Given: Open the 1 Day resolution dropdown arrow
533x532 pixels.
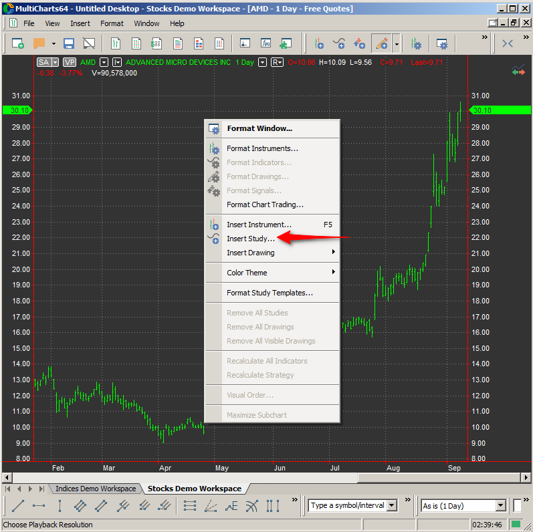Looking at the screenshot, I should (262, 62).
